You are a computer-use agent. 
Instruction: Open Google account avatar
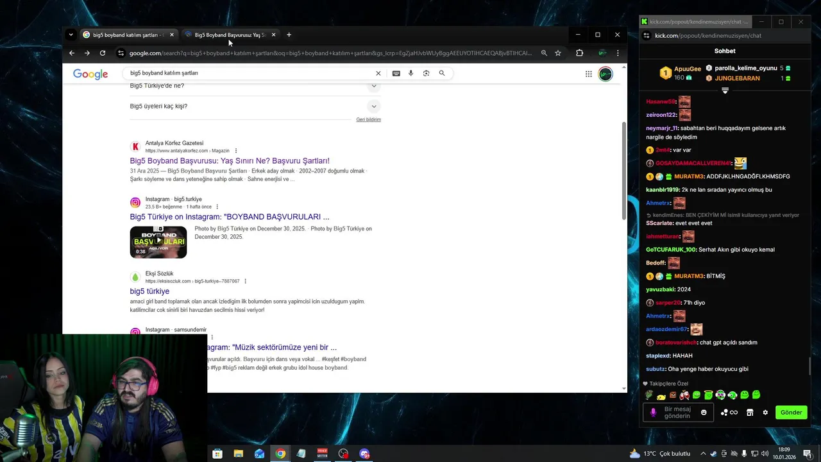[x=605, y=74]
